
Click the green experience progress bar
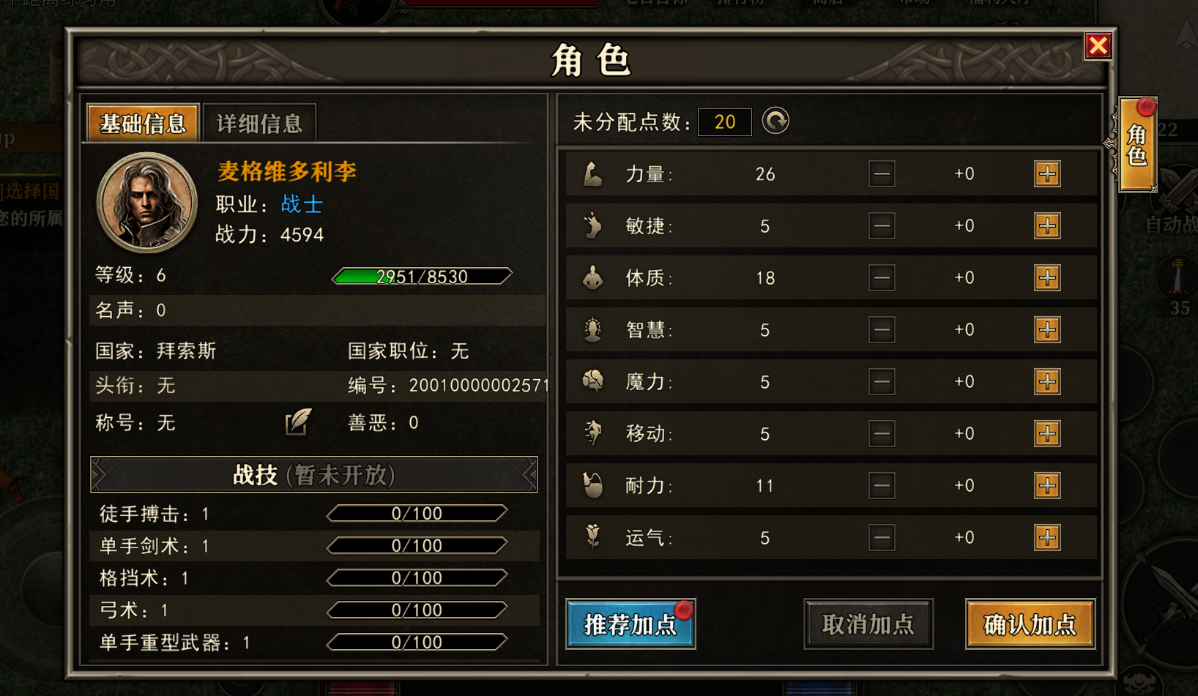coord(422,277)
